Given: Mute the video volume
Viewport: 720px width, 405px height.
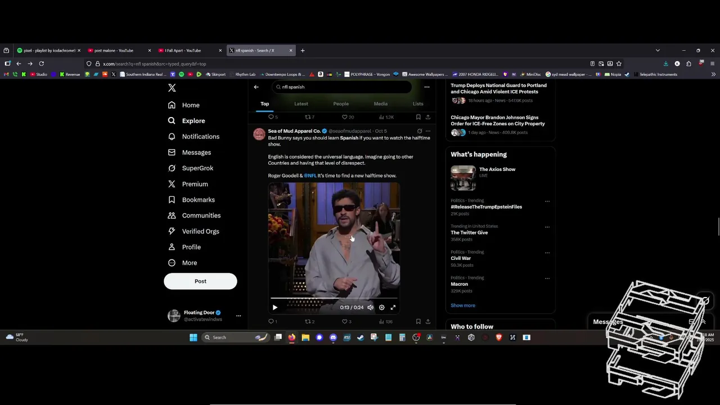Looking at the screenshot, I should [370, 308].
